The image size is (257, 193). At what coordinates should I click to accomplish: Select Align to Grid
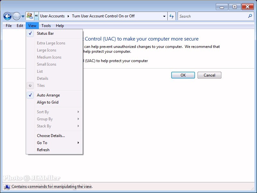(x=54, y=102)
